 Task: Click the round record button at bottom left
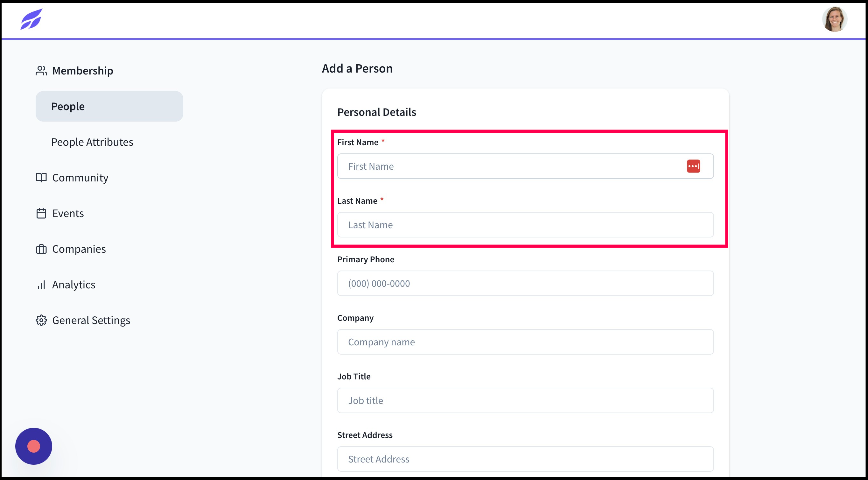(x=34, y=446)
